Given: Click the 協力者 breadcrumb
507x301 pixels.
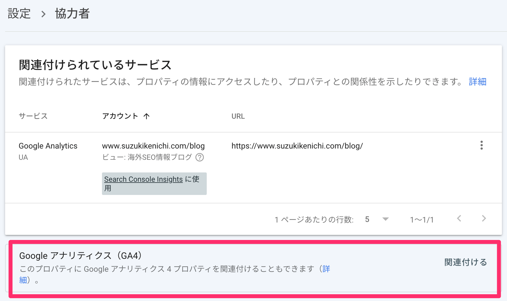Looking at the screenshot, I should [x=72, y=14].
